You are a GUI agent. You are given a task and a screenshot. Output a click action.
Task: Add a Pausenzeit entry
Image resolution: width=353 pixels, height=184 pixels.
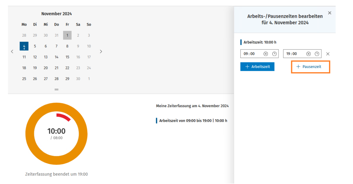(x=311, y=67)
